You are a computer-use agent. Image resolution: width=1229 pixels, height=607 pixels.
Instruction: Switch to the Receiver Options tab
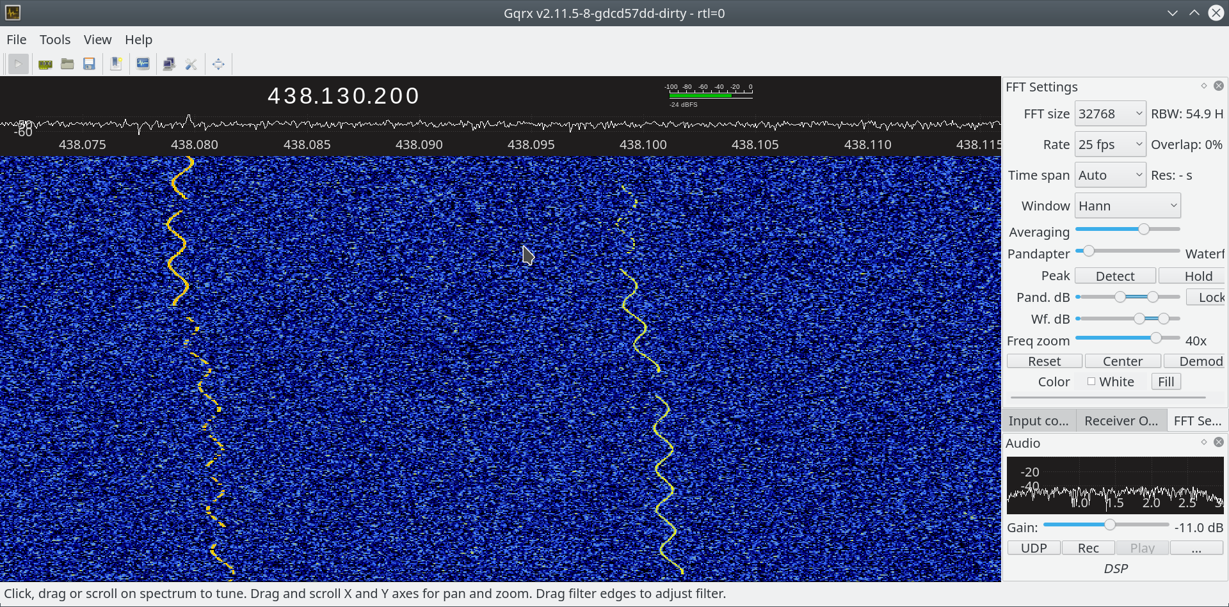1121,421
